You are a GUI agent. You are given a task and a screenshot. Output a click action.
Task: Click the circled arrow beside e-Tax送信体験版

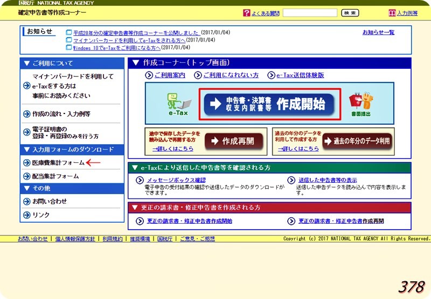271,75
